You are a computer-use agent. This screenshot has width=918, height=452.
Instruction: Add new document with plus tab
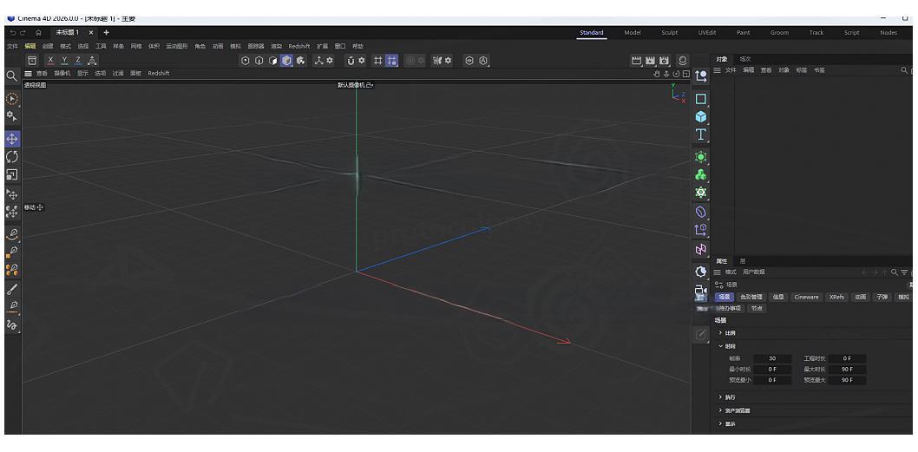click(106, 33)
